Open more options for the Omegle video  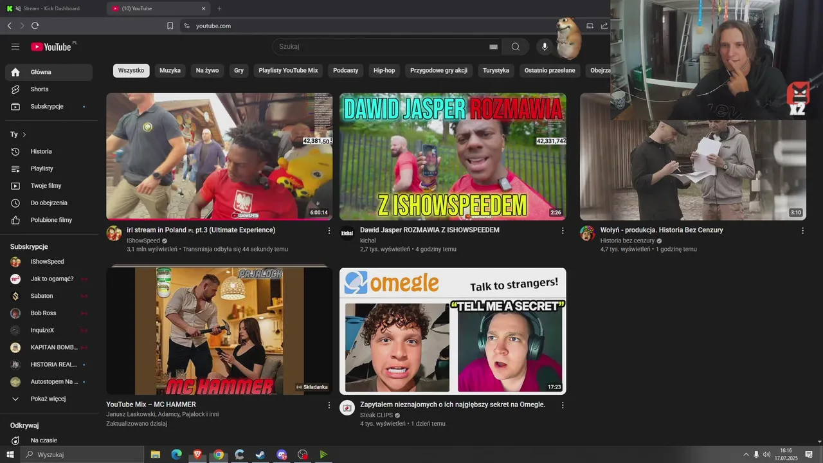click(563, 405)
